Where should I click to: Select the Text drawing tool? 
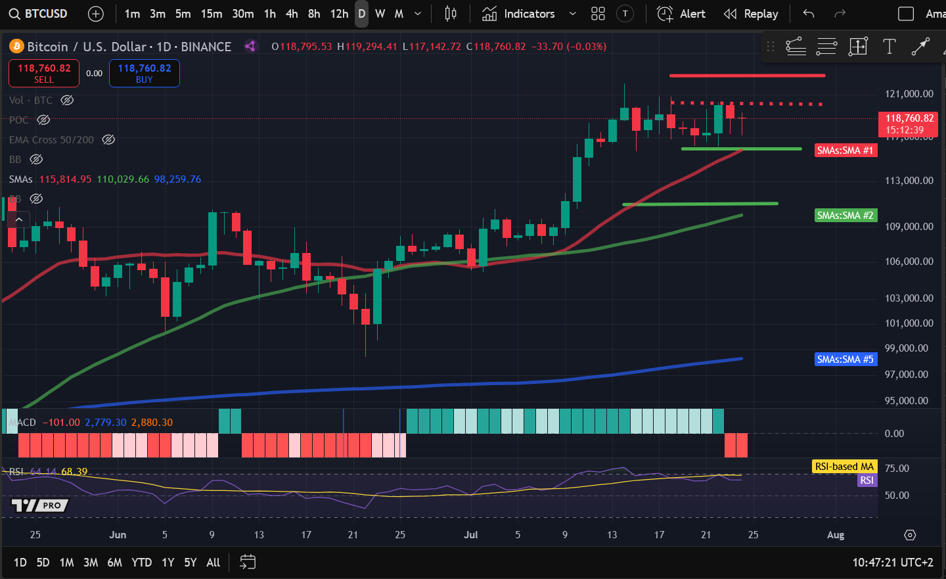(x=890, y=47)
